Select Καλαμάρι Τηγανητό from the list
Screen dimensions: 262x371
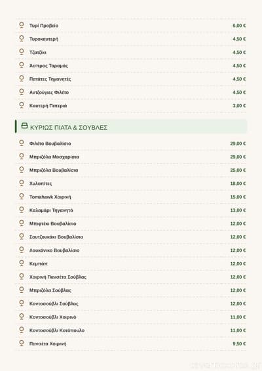131,210
